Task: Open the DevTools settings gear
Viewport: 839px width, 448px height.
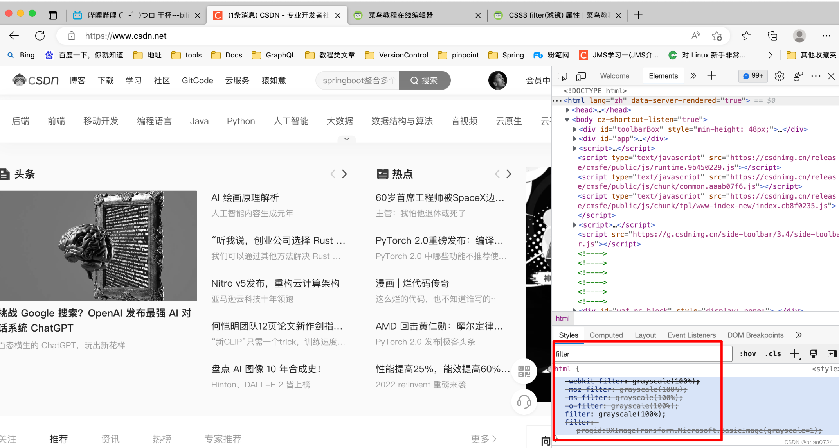Action: click(779, 76)
